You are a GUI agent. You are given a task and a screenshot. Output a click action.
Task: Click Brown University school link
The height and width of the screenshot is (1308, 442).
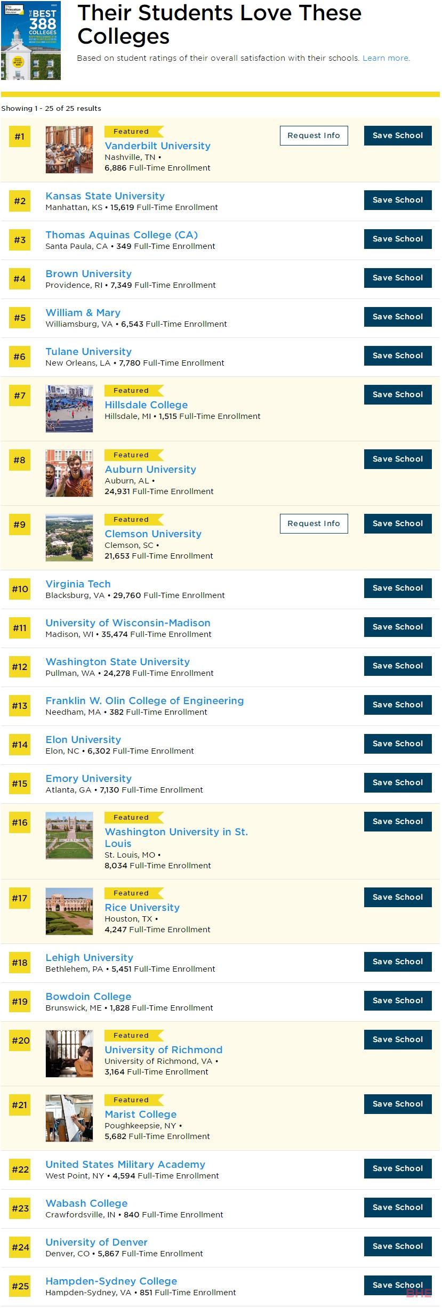tap(89, 273)
